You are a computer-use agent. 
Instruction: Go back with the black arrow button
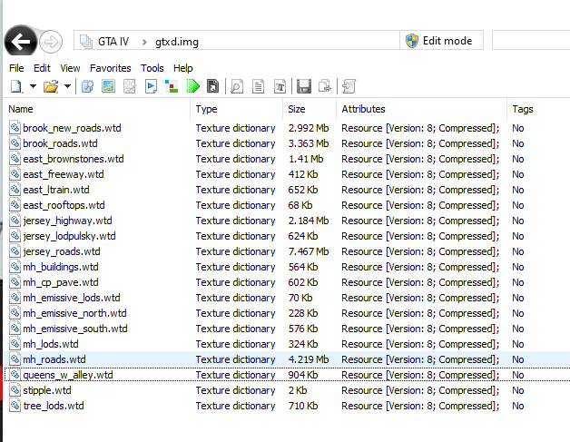tap(21, 42)
